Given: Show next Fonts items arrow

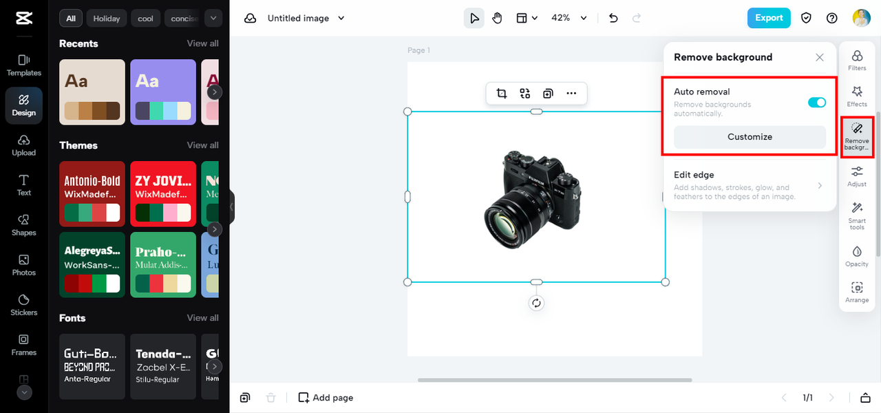Looking at the screenshot, I should [215, 367].
